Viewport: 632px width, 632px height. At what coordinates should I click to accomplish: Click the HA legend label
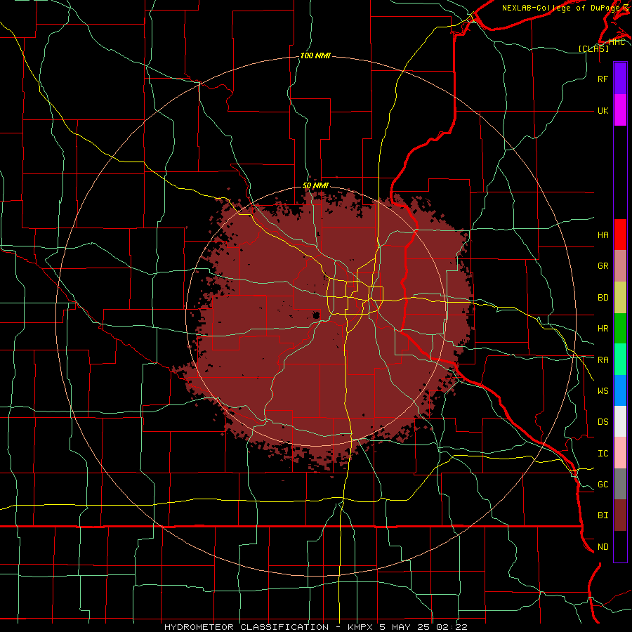[603, 235]
